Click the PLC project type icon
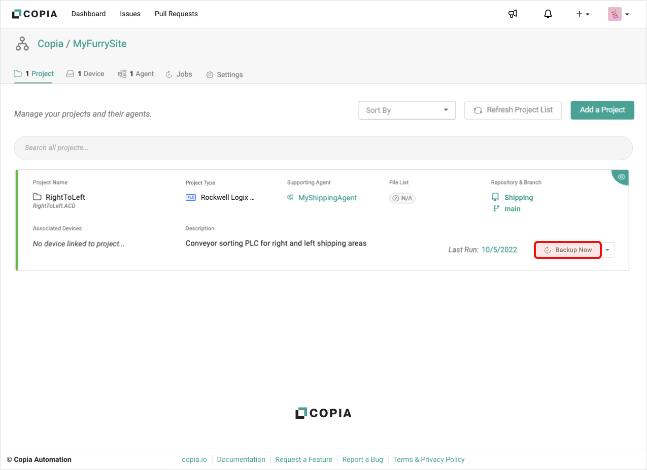Screen dimensions: 647x470 coord(191,197)
